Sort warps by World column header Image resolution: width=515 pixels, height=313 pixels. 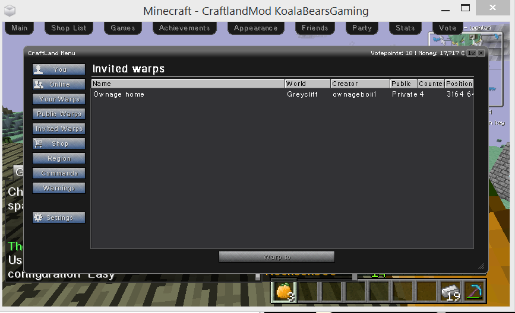tap(308, 84)
